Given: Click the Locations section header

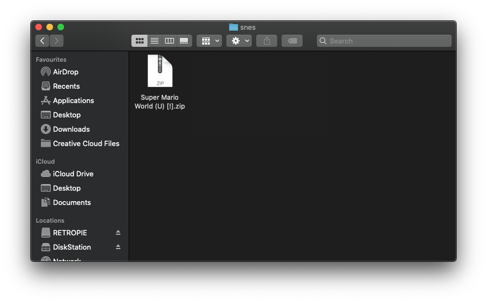Looking at the screenshot, I should pyautogui.click(x=50, y=220).
